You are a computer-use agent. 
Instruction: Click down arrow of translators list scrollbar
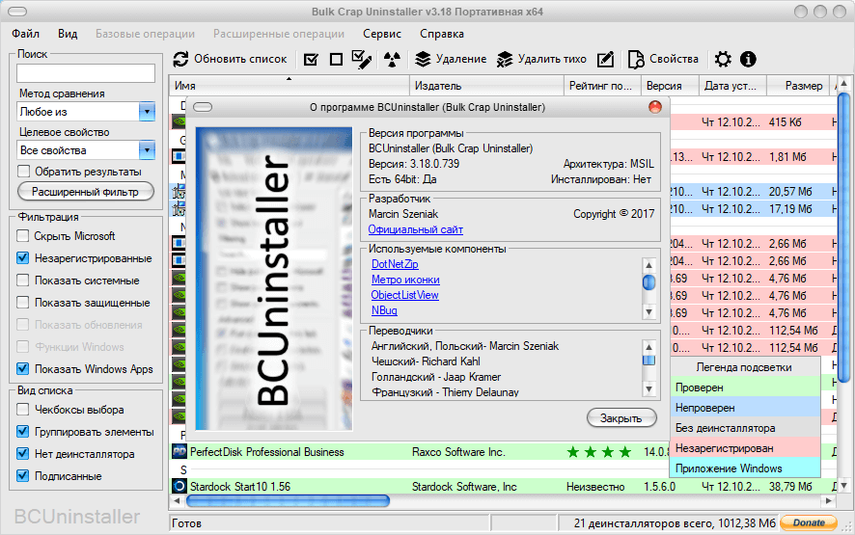click(x=648, y=389)
